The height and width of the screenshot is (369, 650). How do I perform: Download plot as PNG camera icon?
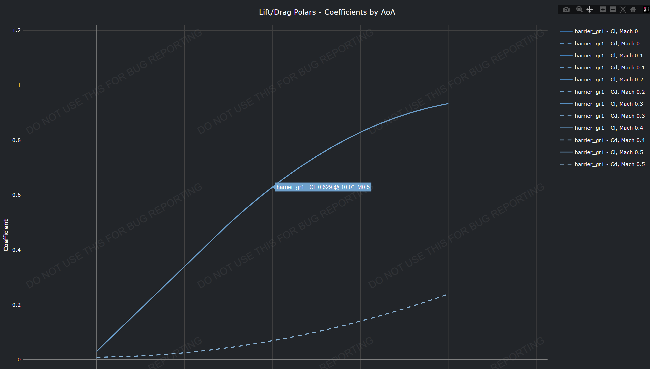point(566,9)
